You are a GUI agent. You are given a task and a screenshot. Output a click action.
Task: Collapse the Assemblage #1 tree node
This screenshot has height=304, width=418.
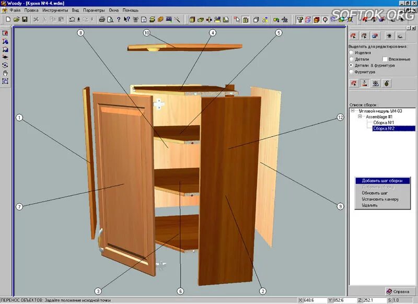pyautogui.click(x=359, y=116)
